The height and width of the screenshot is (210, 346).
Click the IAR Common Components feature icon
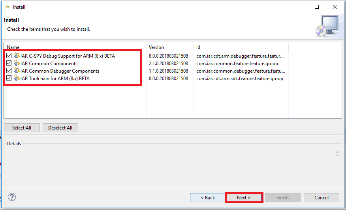(17, 63)
